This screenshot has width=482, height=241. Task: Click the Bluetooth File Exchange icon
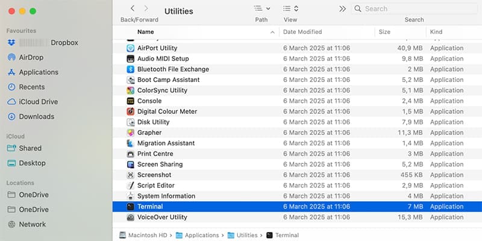(131, 69)
